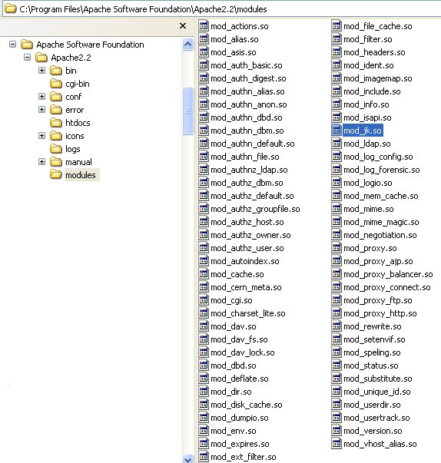The height and width of the screenshot is (463, 441).
Task: Select the file mod_negotiation.so
Action: [380, 235]
